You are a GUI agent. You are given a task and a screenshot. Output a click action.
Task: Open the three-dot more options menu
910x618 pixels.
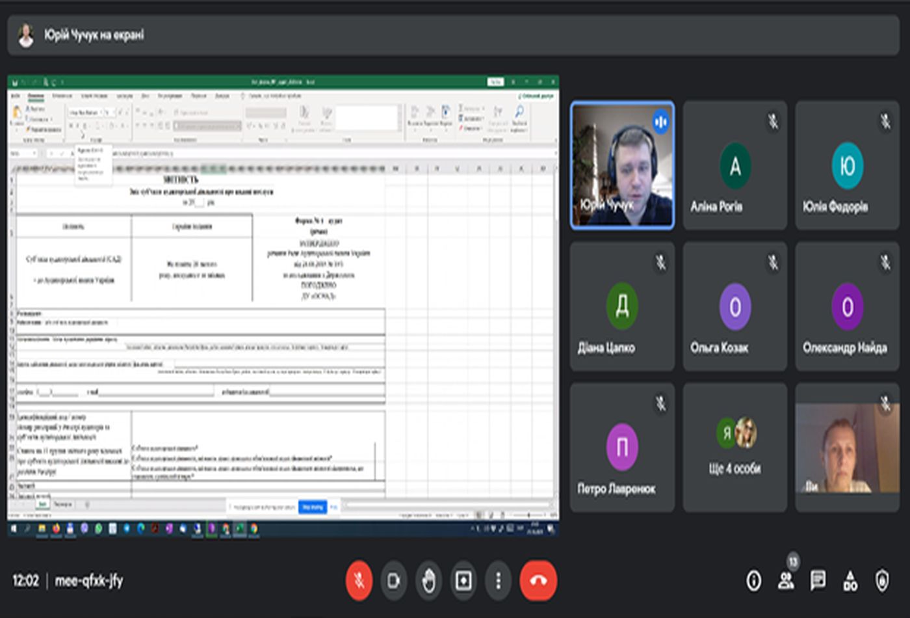[499, 580]
